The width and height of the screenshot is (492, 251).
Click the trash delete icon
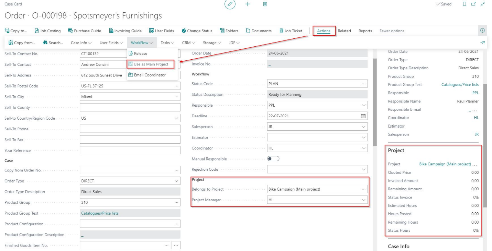pyautogui.click(x=265, y=4)
